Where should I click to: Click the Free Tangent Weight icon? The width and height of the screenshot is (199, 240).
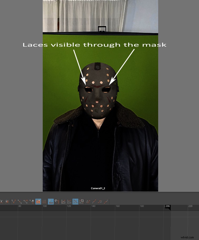tap(26, 202)
